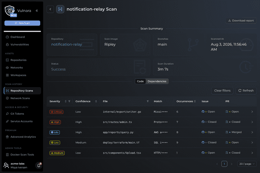Screen dimensions: 260x173
Task: Open pull request for main.tf row
Action: pos(232,142)
